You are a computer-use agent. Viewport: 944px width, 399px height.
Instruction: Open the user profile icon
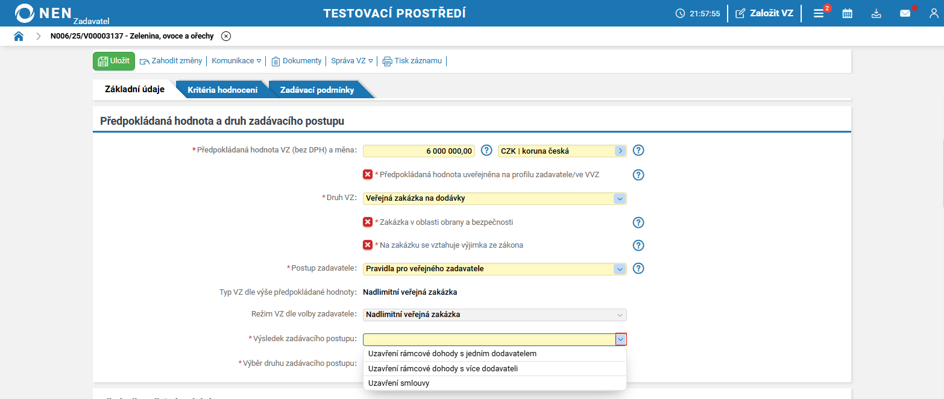[934, 12]
